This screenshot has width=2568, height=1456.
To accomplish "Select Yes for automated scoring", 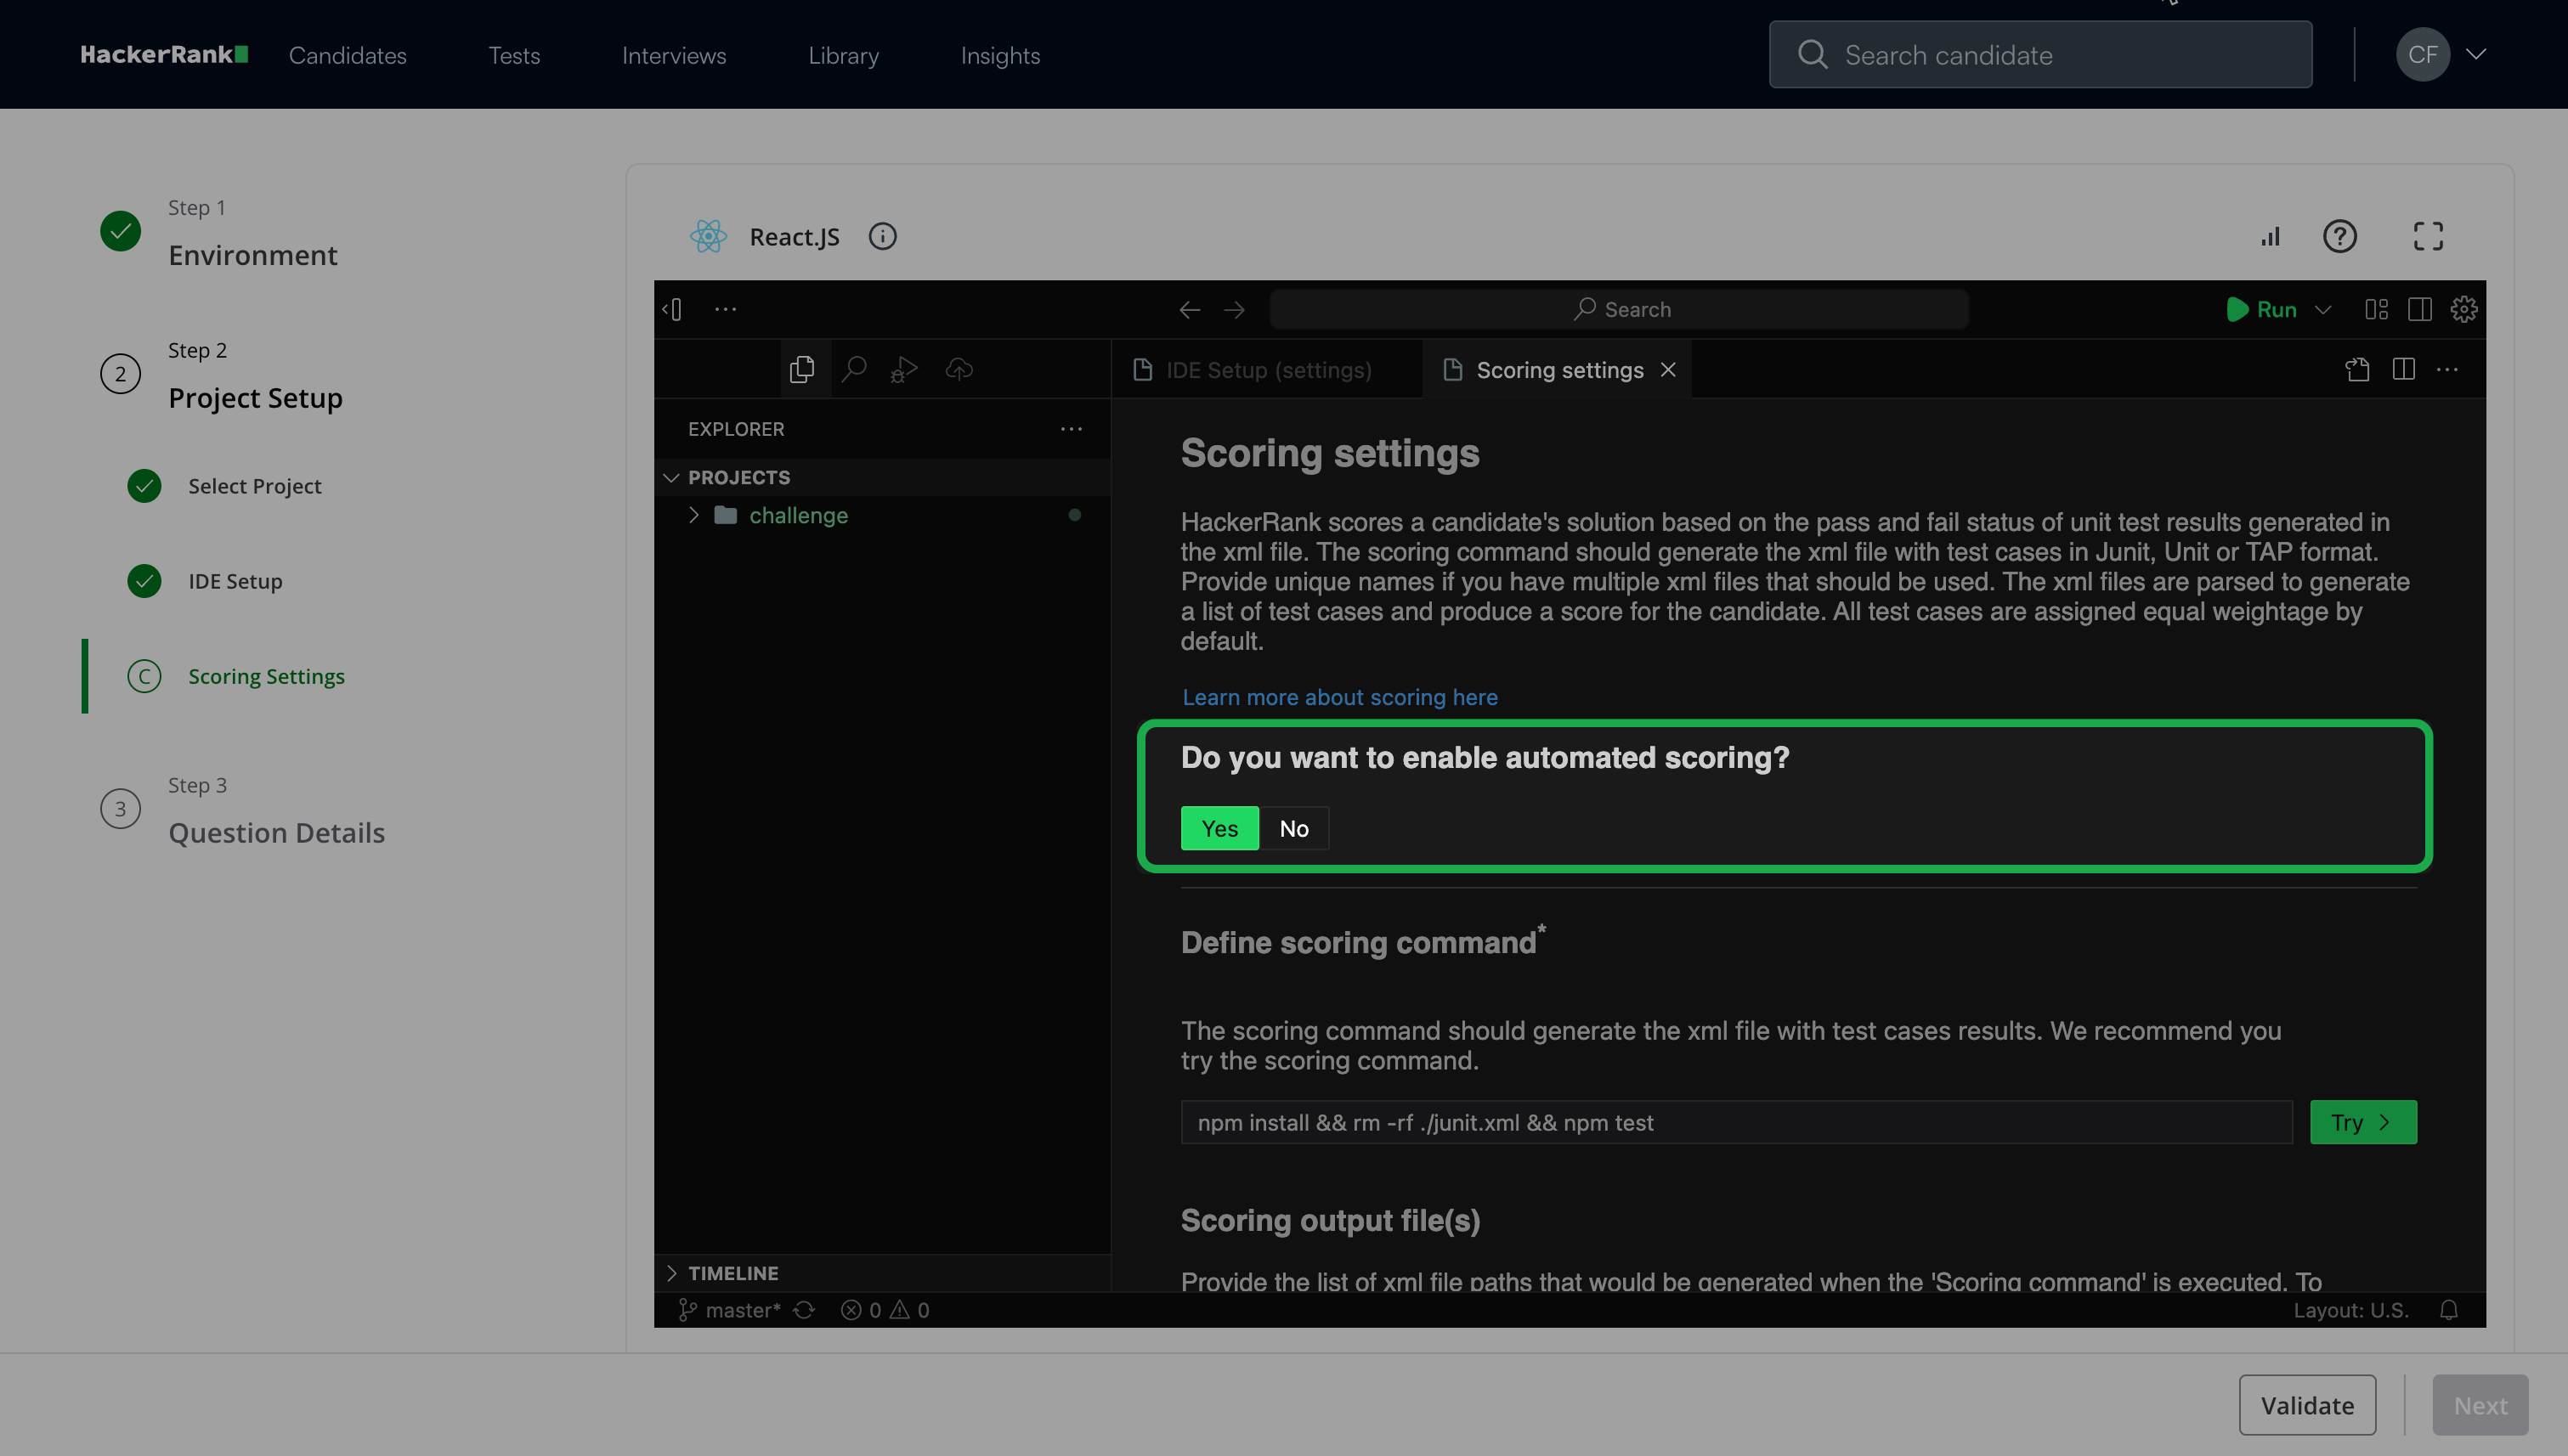I will click(x=1219, y=828).
